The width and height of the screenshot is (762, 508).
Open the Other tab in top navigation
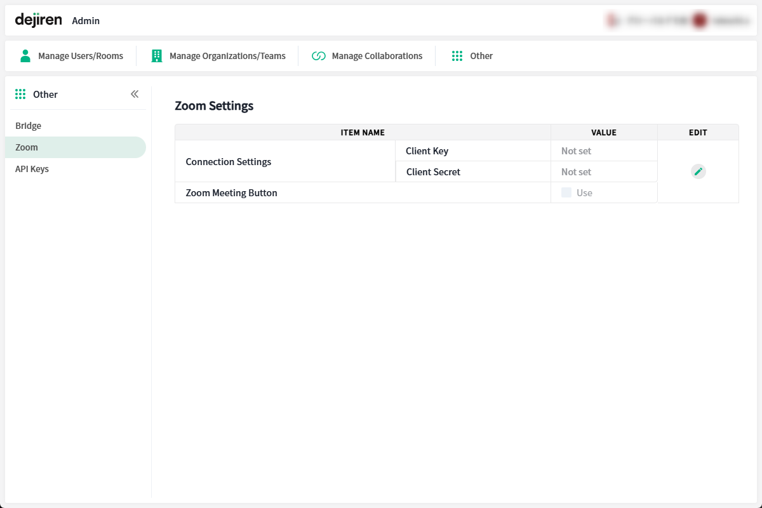(x=472, y=56)
